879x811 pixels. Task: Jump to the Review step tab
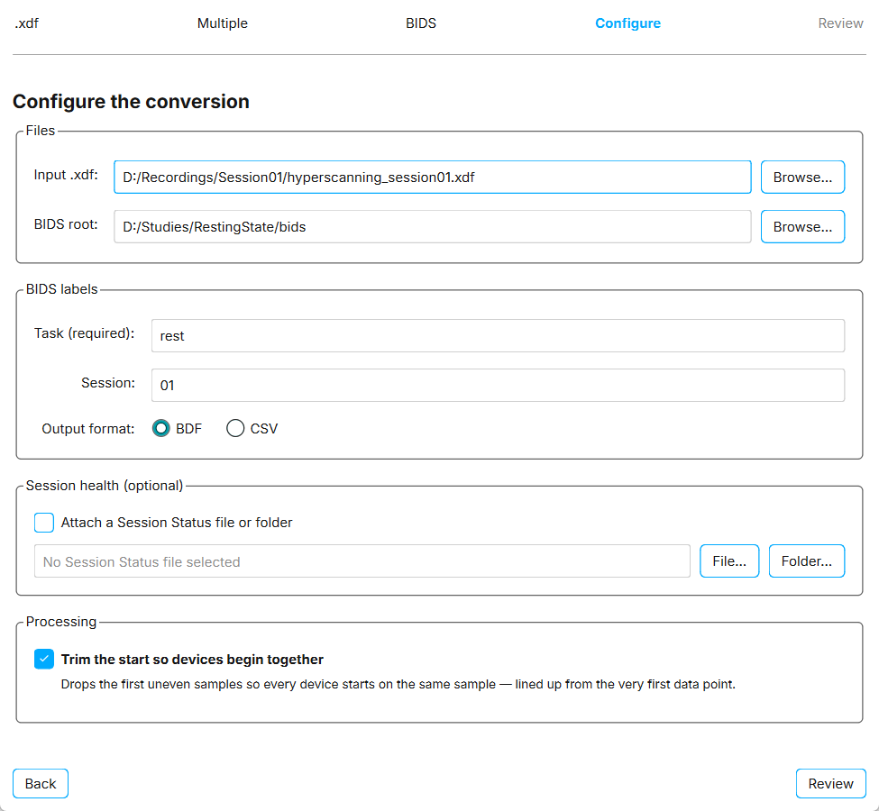pos(839,23)
